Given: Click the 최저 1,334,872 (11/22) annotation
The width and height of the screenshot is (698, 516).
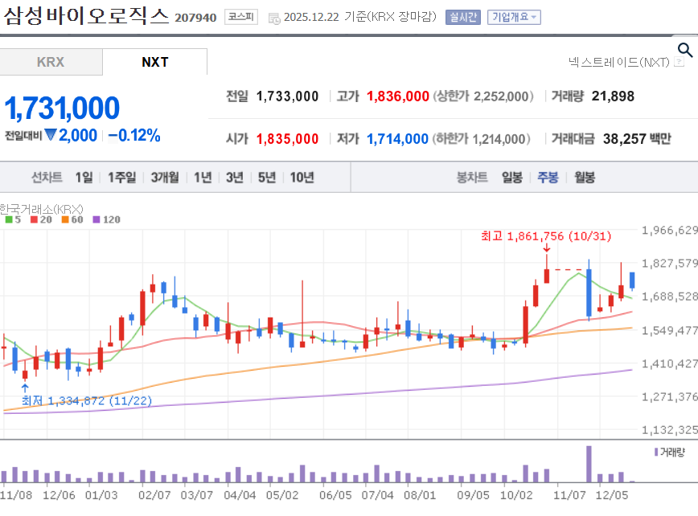Looking at the screenshot, I should pyautogui.click(x=87, y=401).
